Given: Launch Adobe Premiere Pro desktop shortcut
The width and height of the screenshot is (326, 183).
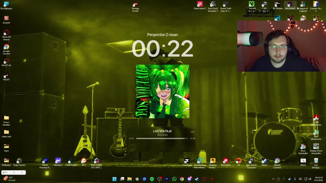Looking at the screenshot, I should 45,163.
